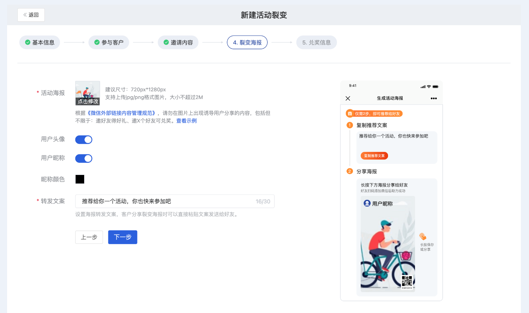Click the gift icon in orange banner
The width and height of the screenshot is (529, 313).
350,114
